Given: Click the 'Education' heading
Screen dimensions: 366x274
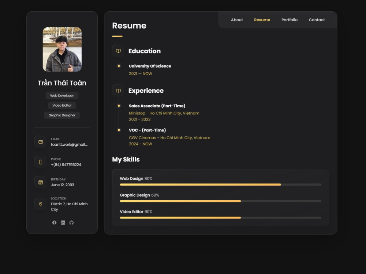Looking at the screenshot, I should click(145, 51).
